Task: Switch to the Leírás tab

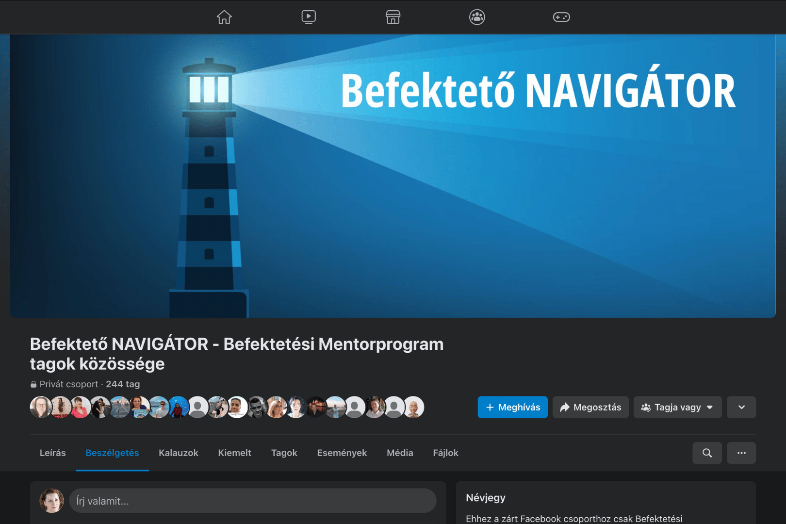Action: coord(52,453)
